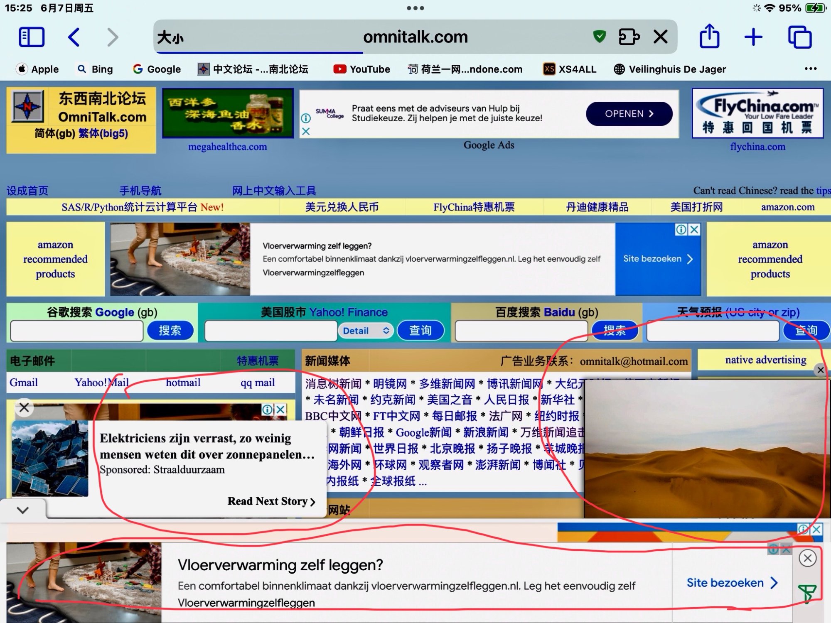Image resolution: width=831 pixels, height=623 pixels.
Task: Dismiss the bottom Vloerverwarming banner ad
Action: (807, 558)
